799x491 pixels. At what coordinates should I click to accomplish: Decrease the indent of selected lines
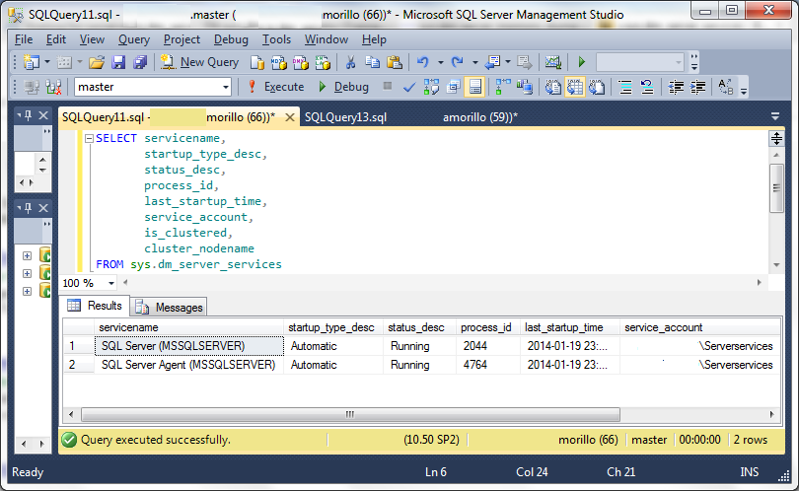[x=677, y=87]
